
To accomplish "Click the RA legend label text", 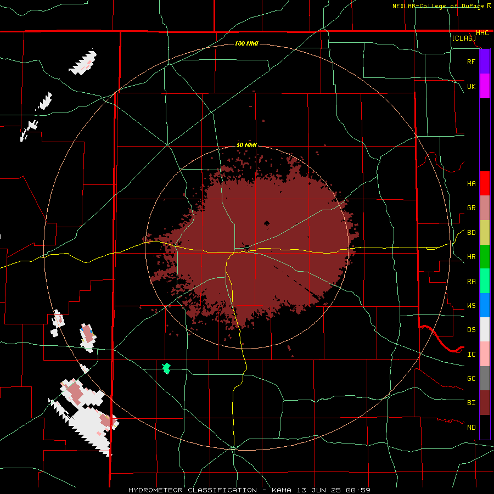I will coord(471,282).
